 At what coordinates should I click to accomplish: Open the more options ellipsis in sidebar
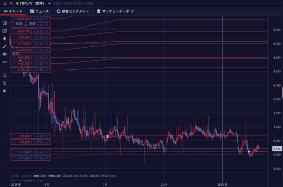pos(5,62)
